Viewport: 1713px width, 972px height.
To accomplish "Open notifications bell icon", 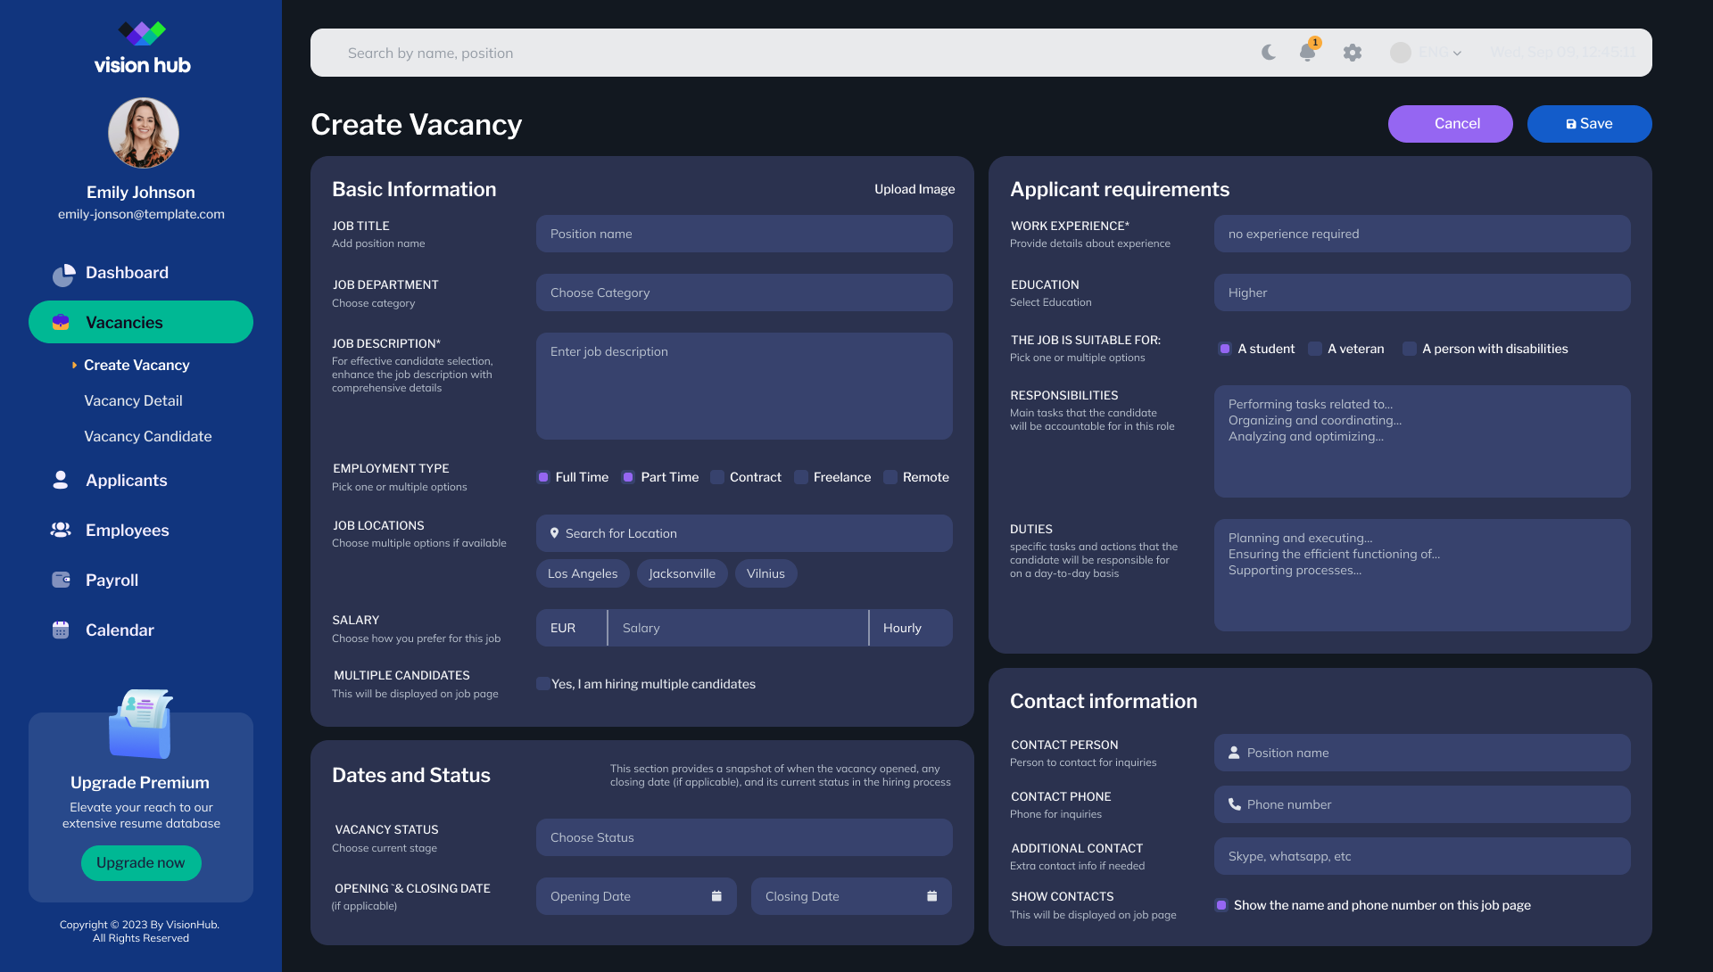I will pyautogui.click(x=1308, y=51).
